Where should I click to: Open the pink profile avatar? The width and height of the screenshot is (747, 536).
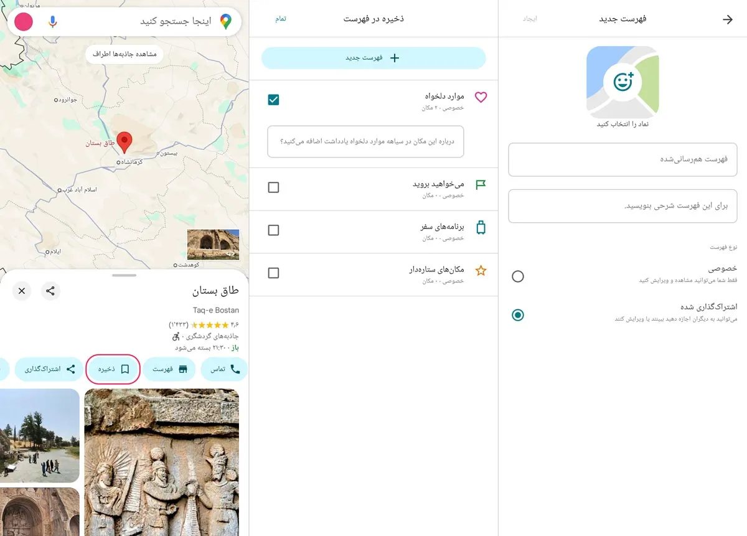pos(24,22)
